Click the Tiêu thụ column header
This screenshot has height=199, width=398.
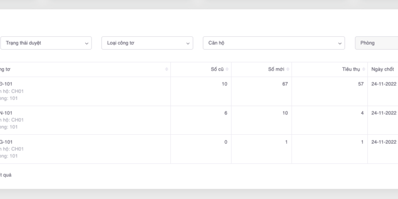pos(351,70)
